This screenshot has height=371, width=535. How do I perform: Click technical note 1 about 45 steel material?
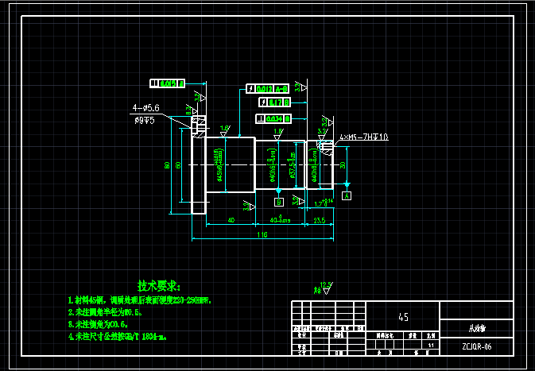(x=140, y=300)
